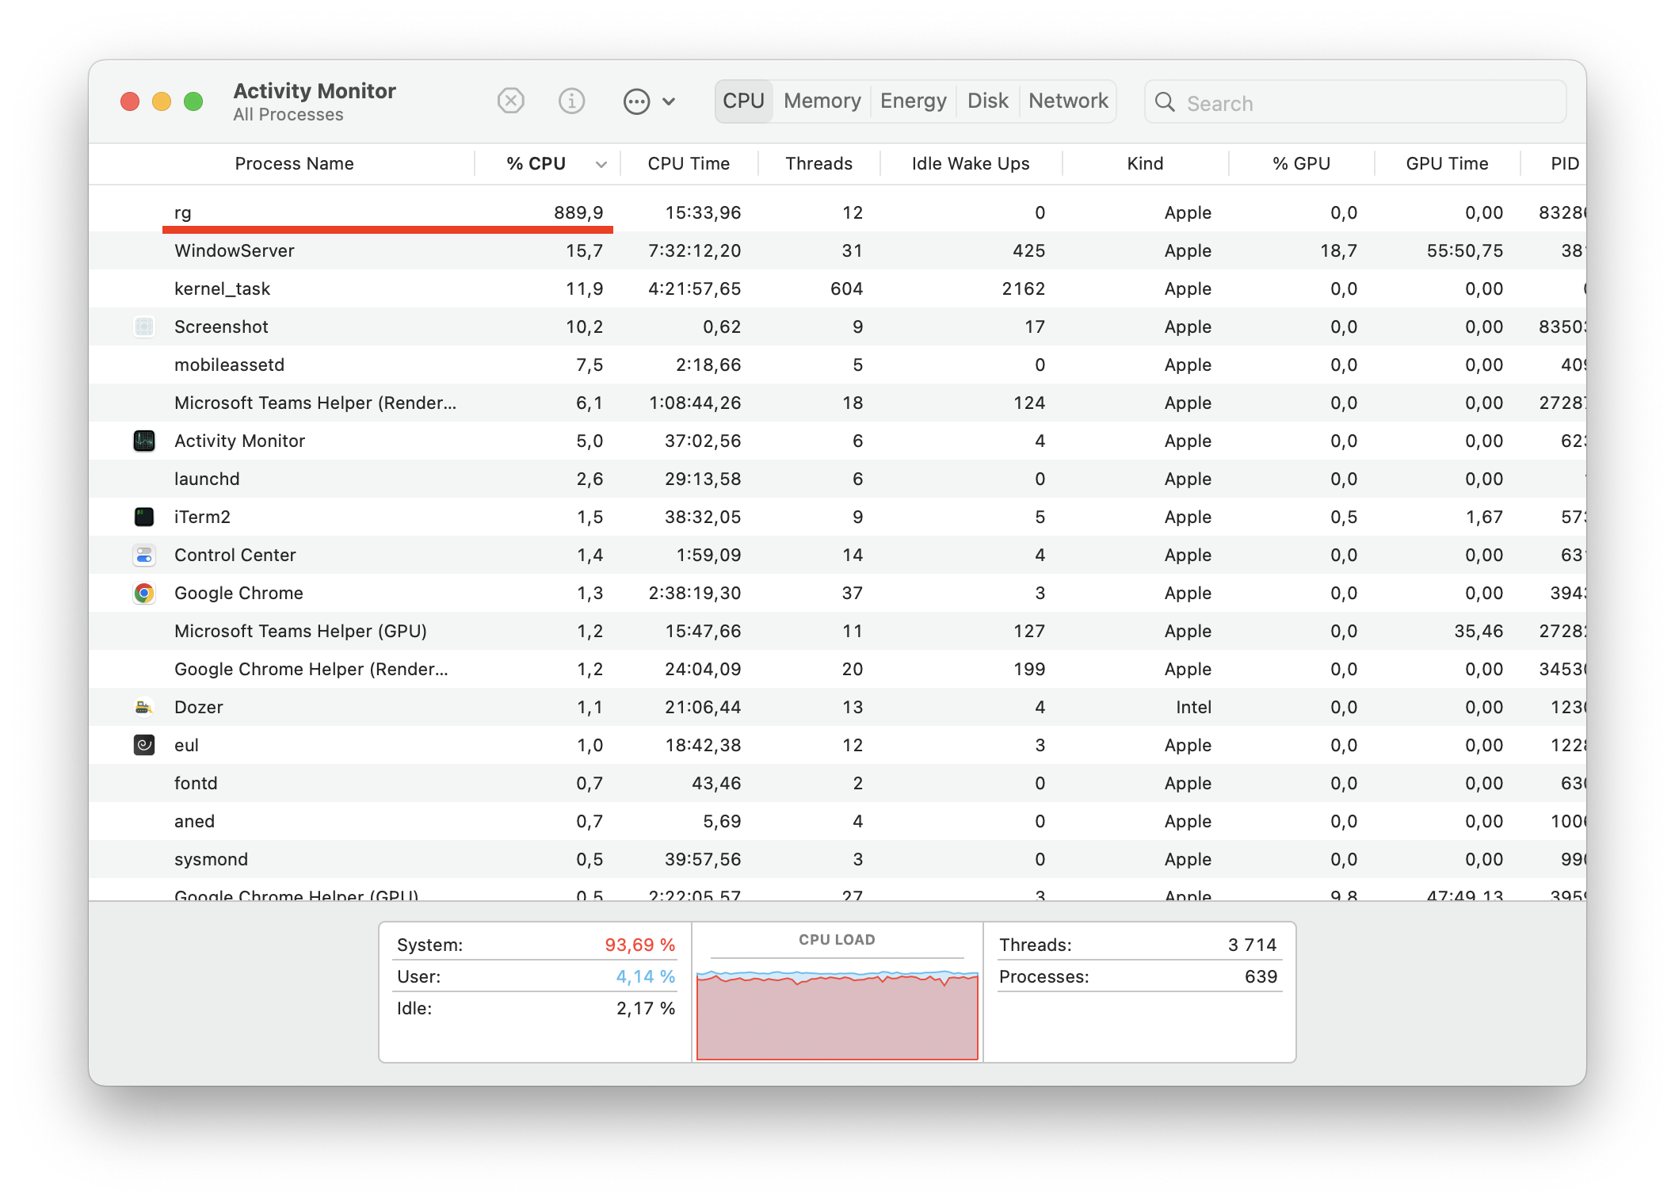Open process info (i) icon
1675x1203 pixels.
(x=571, y=101)
